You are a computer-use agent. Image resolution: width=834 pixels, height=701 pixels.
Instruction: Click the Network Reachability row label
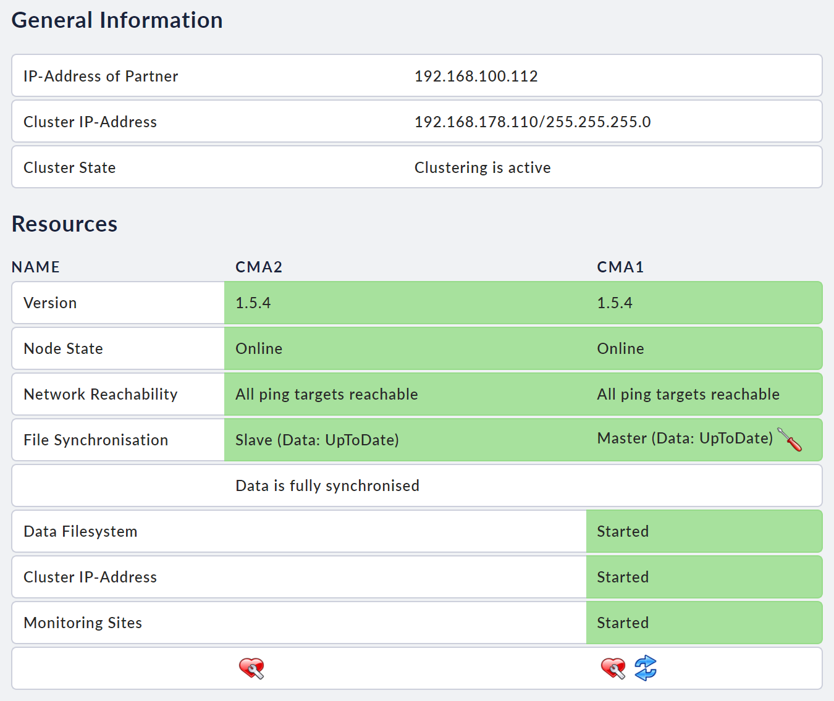[x=101, y=394]
